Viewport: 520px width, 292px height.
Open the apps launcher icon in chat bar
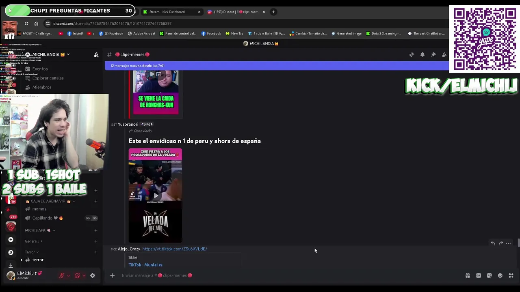click(511, 275)
